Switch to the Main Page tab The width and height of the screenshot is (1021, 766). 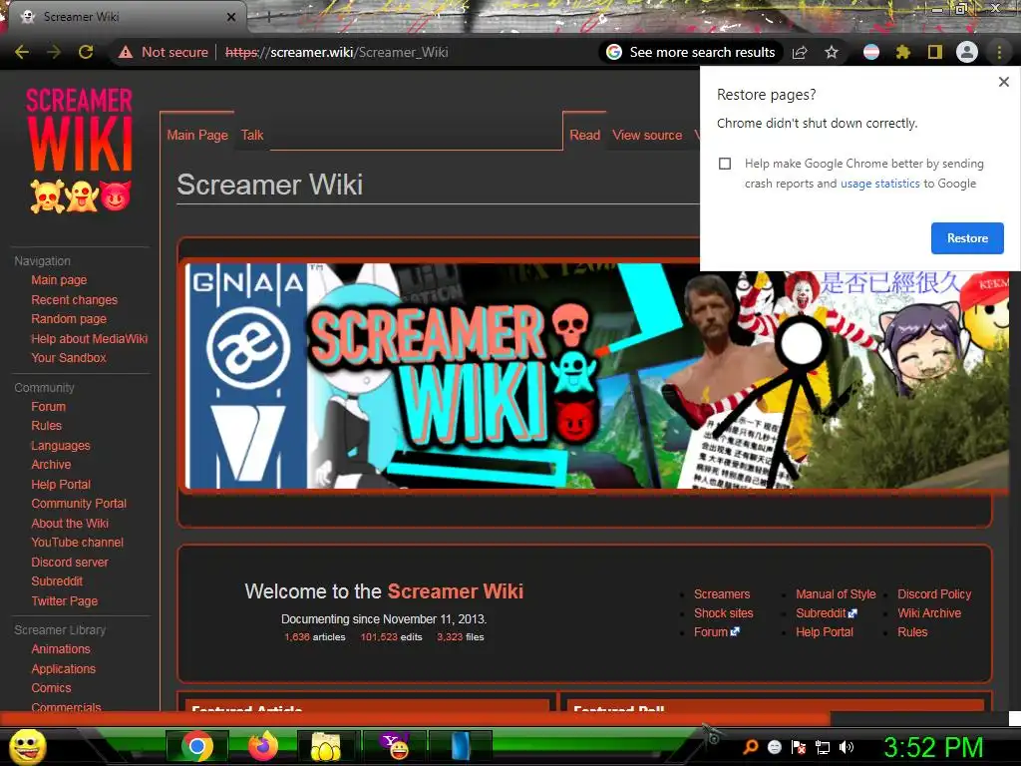click(x=197, y=135)
